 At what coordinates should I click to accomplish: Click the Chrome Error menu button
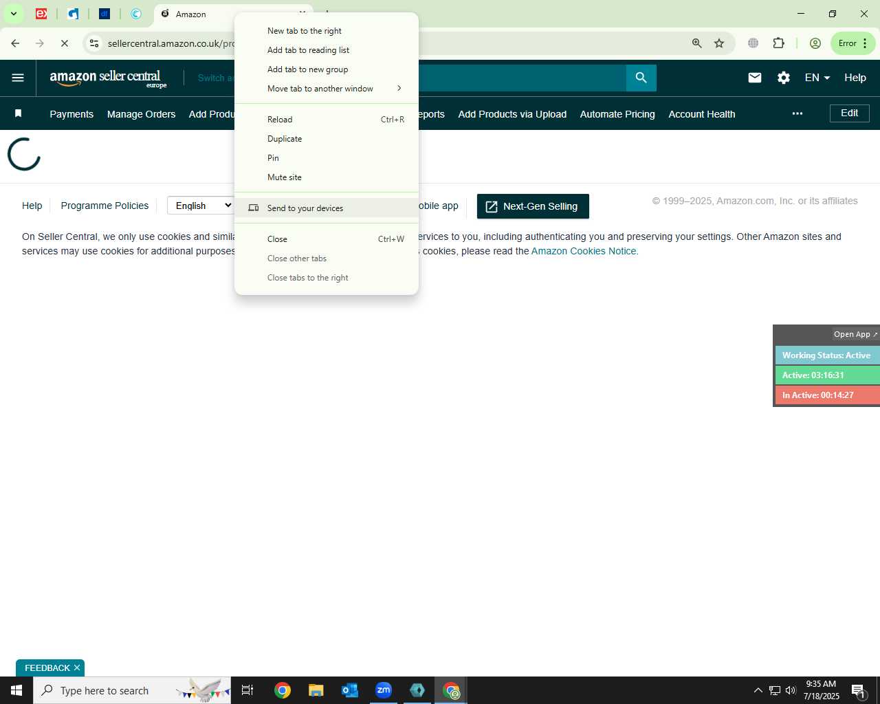coord(853,43)
